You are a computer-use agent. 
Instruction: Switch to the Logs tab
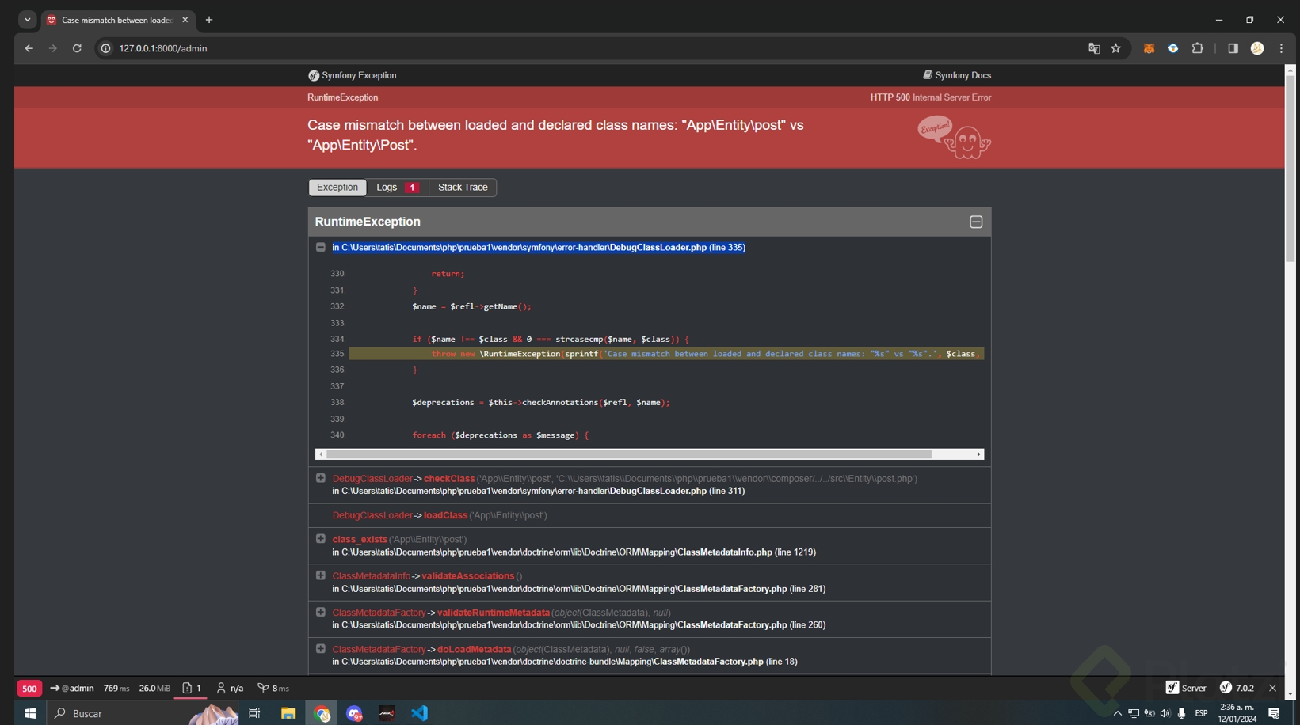coord(398,188)
